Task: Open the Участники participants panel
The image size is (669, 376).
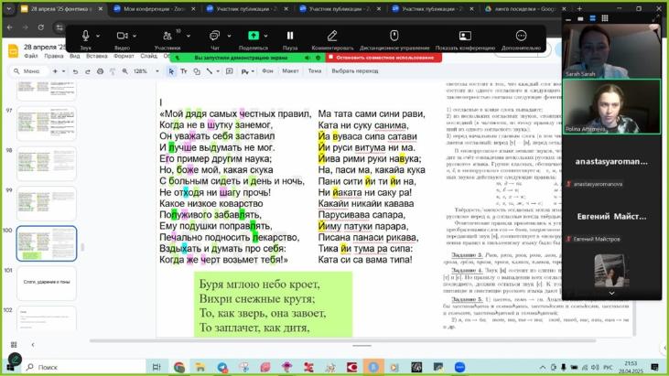Action: (x=167, y=36)
